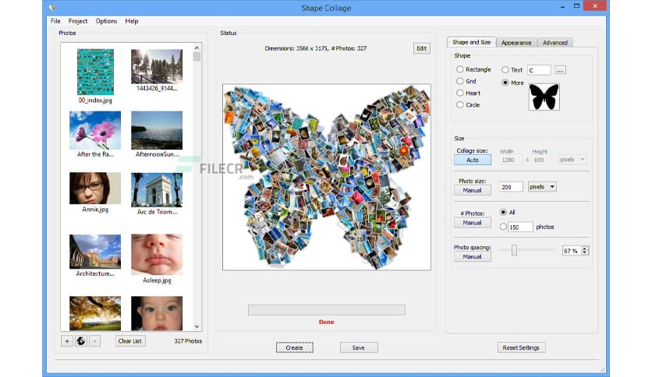
Task: Increase photo spacing with up stepper arrow
Action: point(585,248)
